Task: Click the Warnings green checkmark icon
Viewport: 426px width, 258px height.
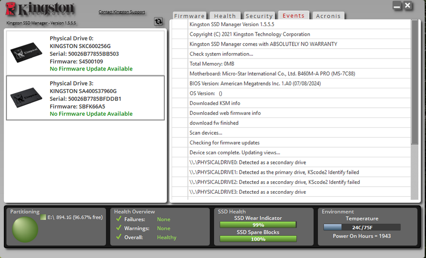Action: click(119, 228)
